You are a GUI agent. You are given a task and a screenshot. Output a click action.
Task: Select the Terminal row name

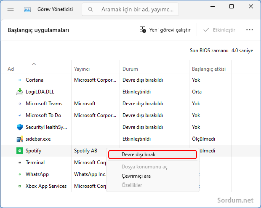35,163
